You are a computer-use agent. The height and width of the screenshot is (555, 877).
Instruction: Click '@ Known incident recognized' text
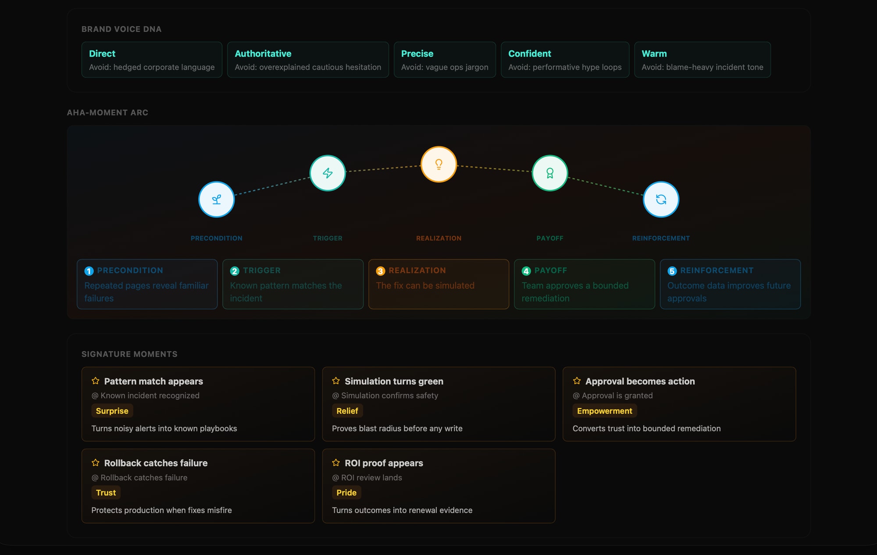(x=146, y=395)
